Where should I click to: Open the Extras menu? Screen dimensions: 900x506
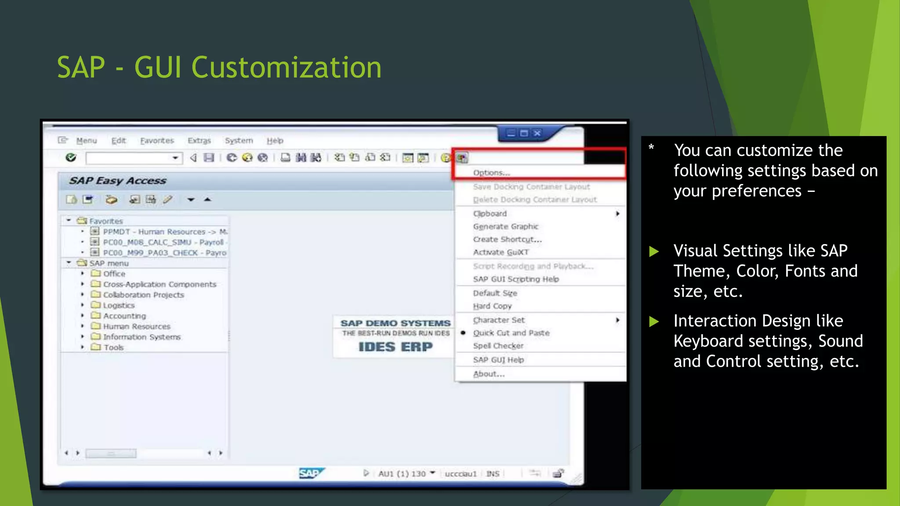[x=199, y=141]
